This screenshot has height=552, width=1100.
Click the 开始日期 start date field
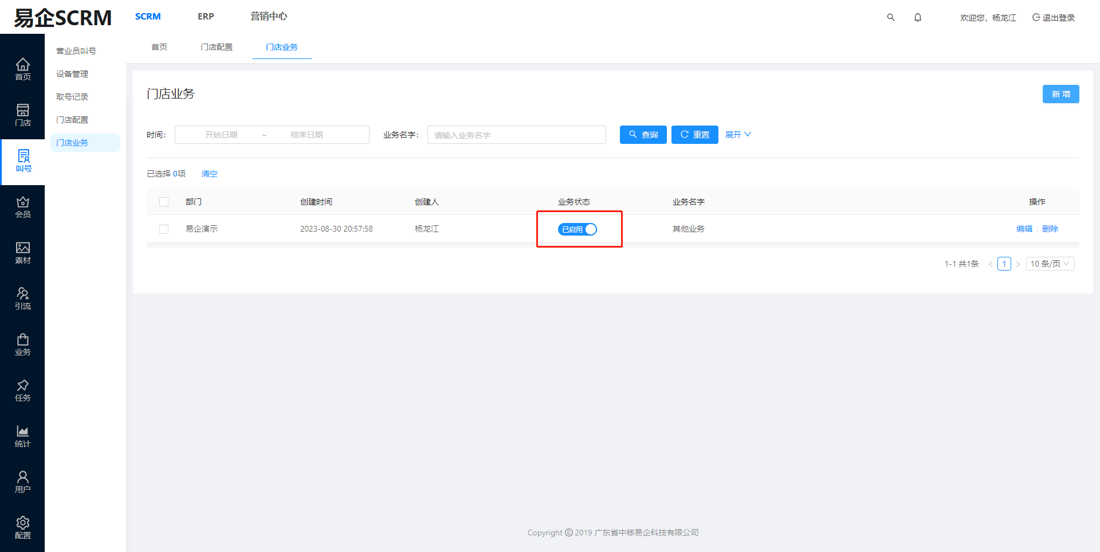[221, 135]
